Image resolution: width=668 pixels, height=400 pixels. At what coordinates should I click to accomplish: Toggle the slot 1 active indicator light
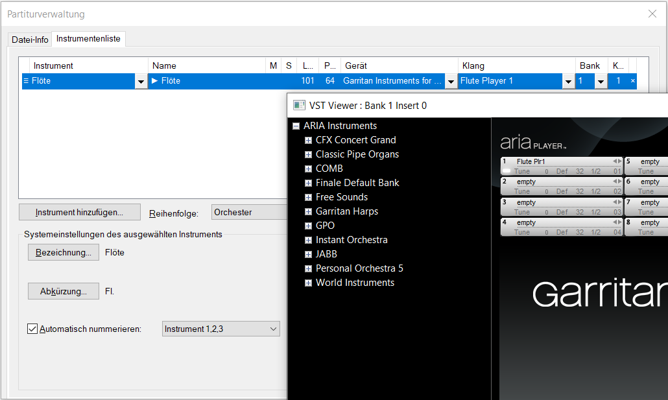tap(507, 171)
